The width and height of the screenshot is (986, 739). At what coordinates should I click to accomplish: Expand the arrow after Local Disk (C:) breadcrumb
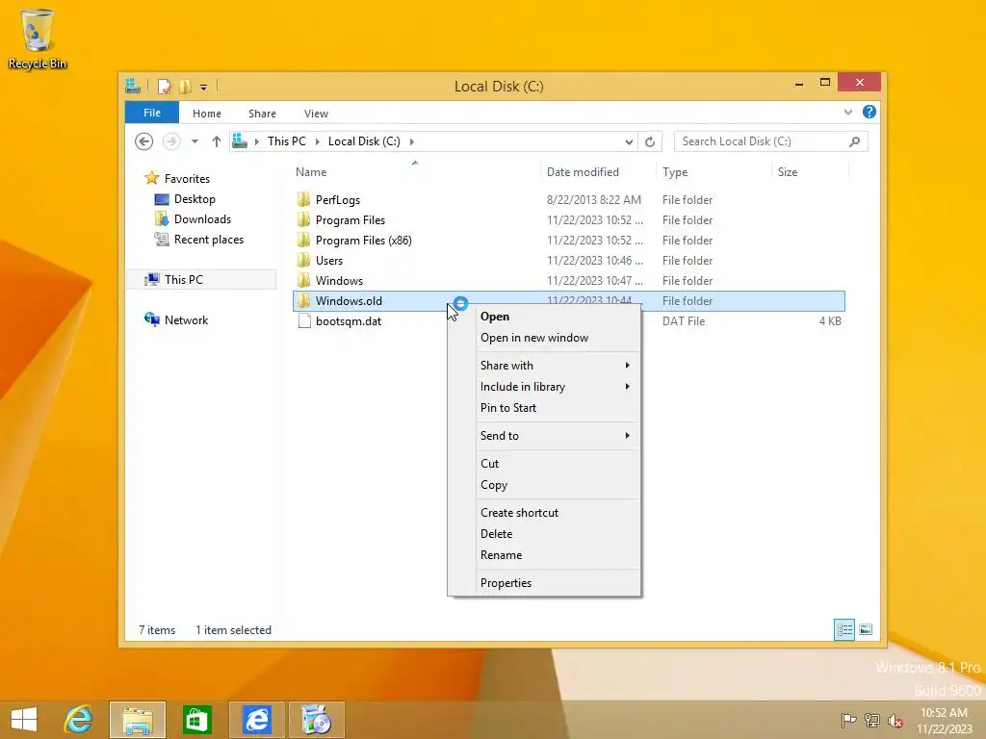point(412,141)
